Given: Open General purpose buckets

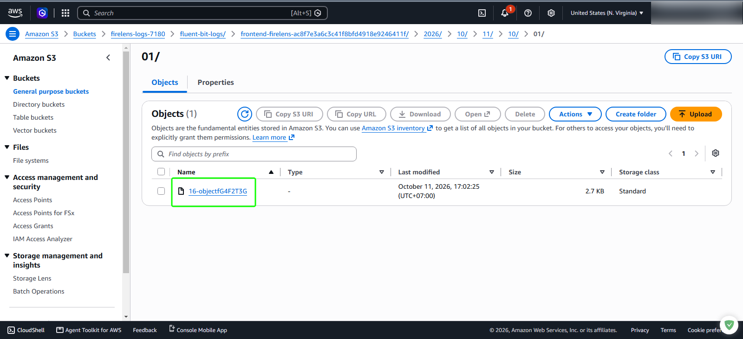Looking at the screenshot, I should point(51,91).
